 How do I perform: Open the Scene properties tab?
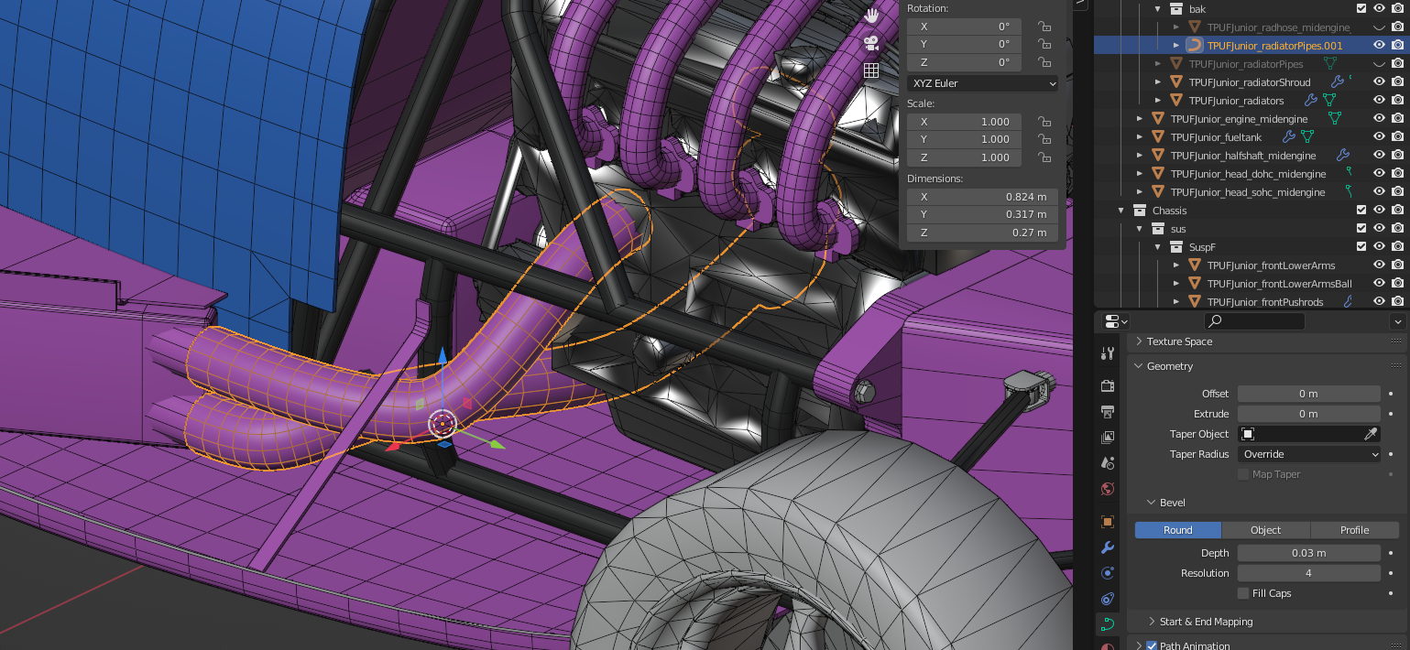click(x=1108, y=463)
